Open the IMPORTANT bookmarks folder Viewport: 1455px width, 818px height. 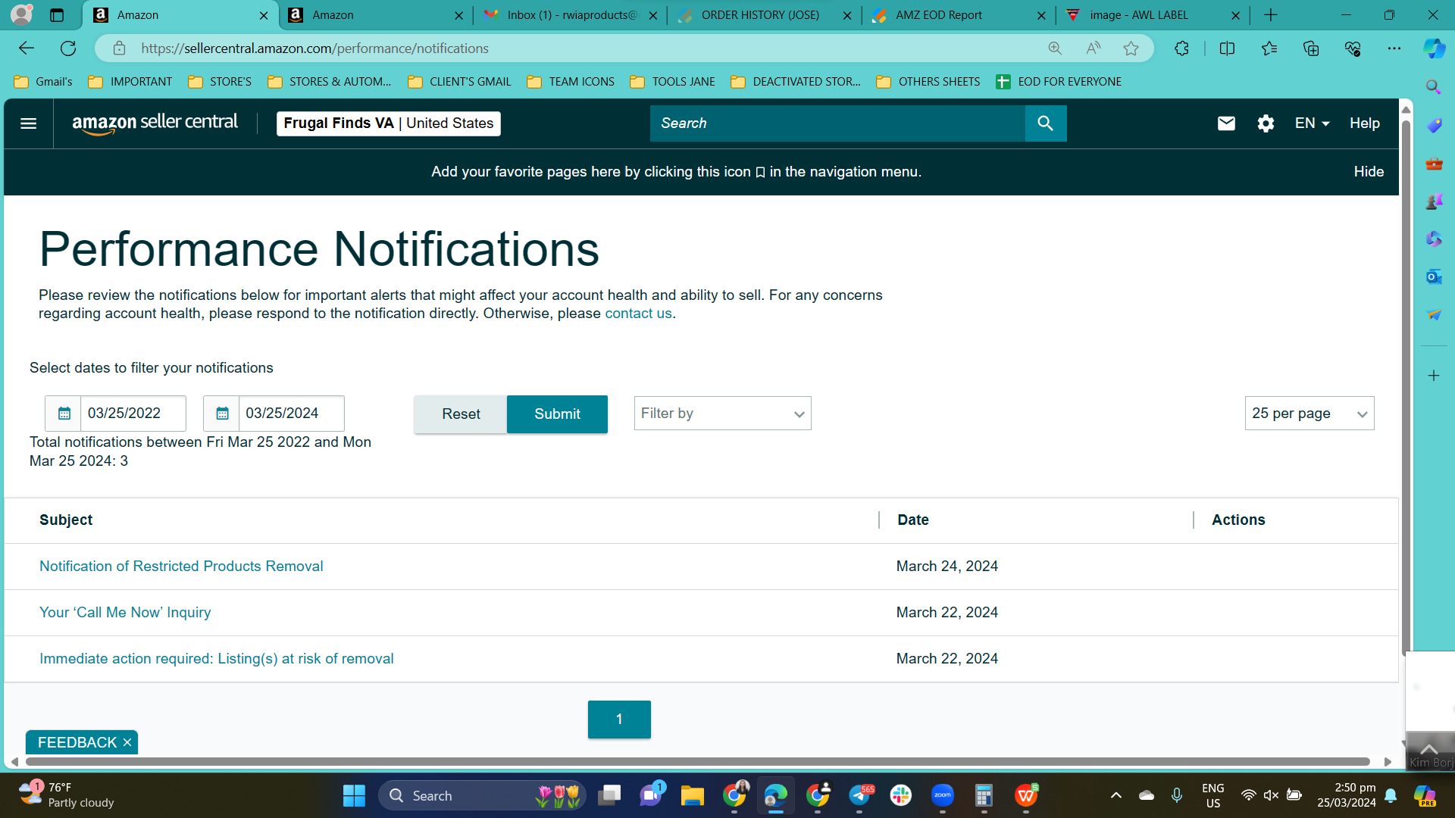pyautogui.click(x=130, y=82)
